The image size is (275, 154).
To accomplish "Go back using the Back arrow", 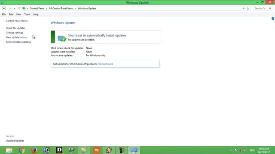I will coord(4,9).
